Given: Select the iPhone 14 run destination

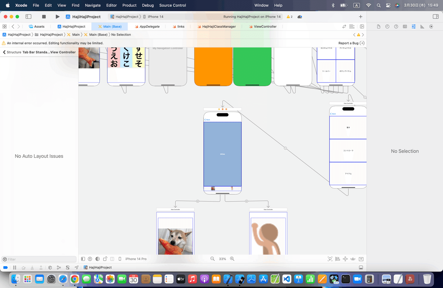Looking at the screenshot, I should coord(153,17).
